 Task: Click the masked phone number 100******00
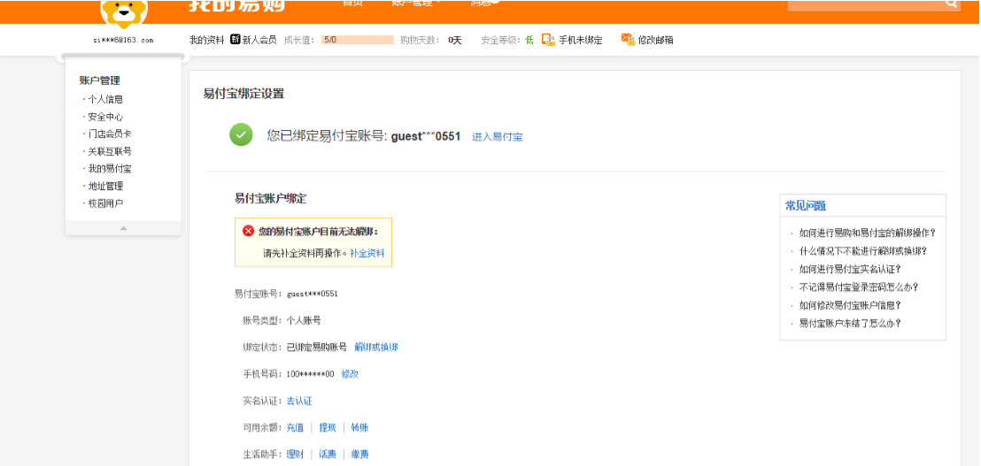[x=310, y=374]
